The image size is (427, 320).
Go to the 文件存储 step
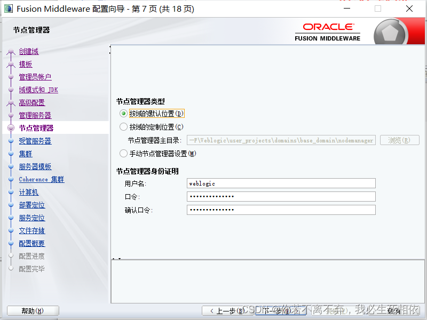tap(32, 230)
